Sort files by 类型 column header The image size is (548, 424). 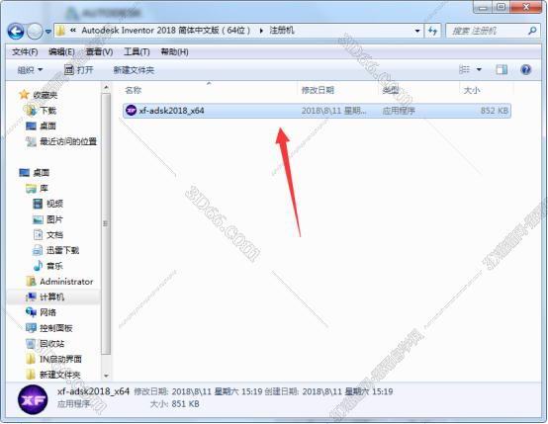point(390,91)
